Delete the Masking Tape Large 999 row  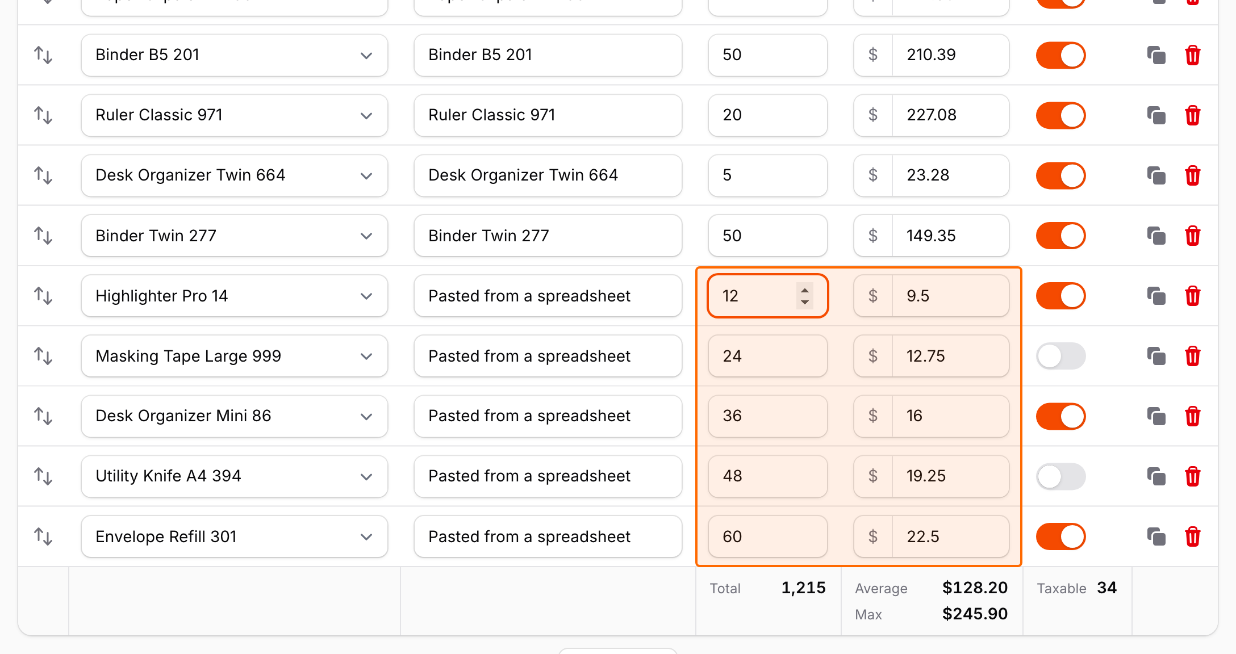(x=1192, y=357)
